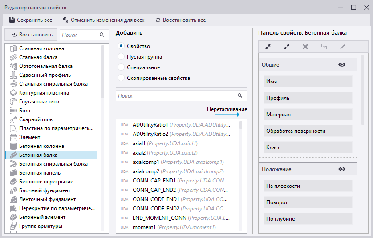Click the Материал property in the Общие group
Viewport: 373px width, 238px height.
(x=308, y=115)
